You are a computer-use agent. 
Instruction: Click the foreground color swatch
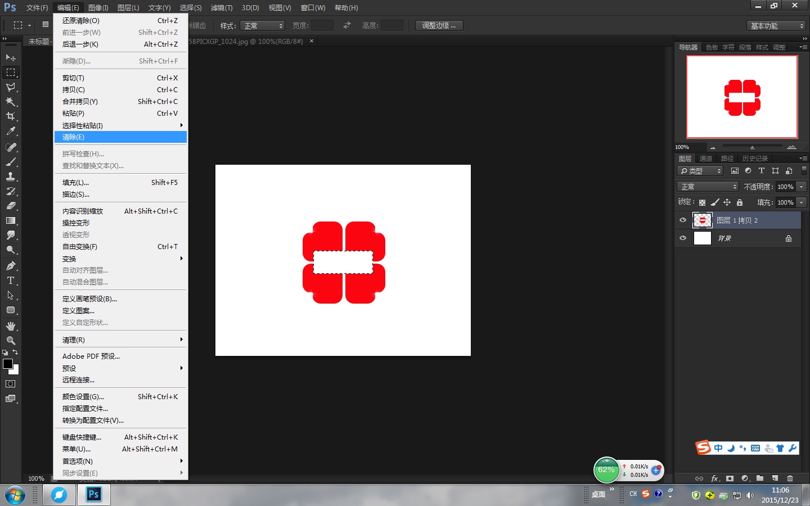coord(8,364)
